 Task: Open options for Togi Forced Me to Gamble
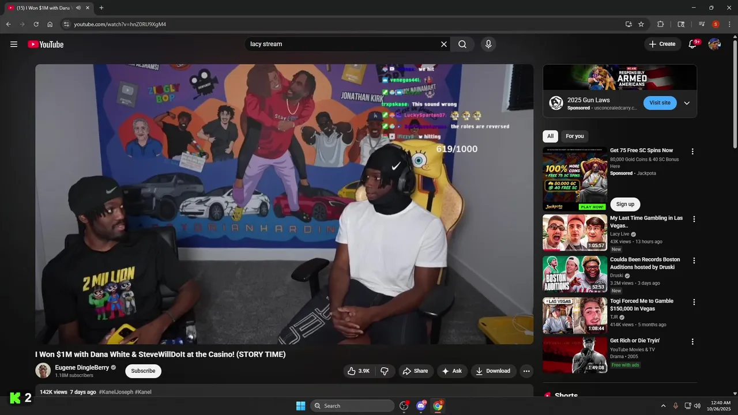694,302
